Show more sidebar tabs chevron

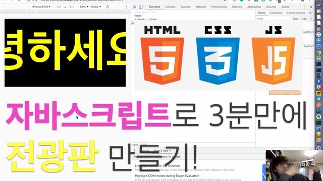[310, 13]
